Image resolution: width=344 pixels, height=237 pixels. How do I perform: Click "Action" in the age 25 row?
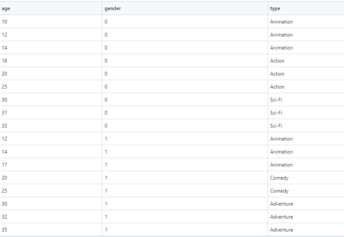[277, 87]
